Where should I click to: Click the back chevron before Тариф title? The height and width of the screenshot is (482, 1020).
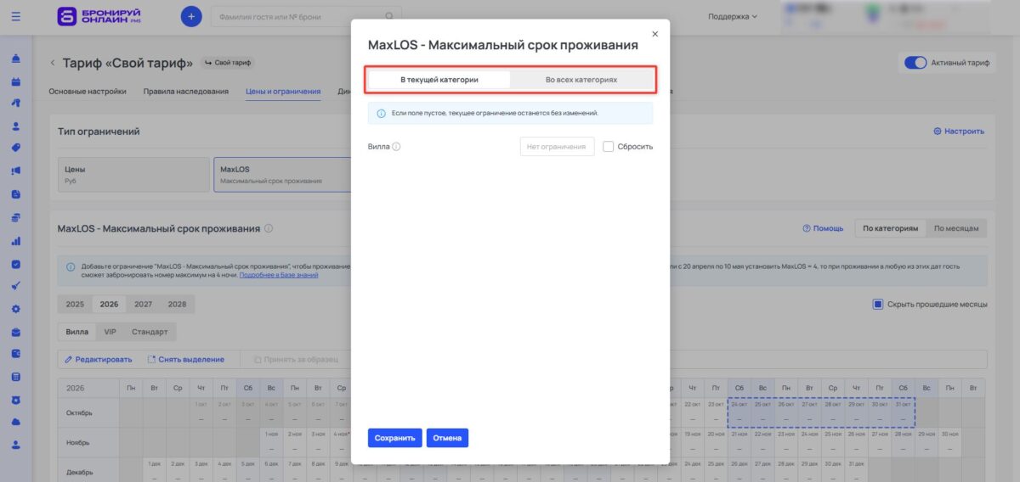click(52, 63)
